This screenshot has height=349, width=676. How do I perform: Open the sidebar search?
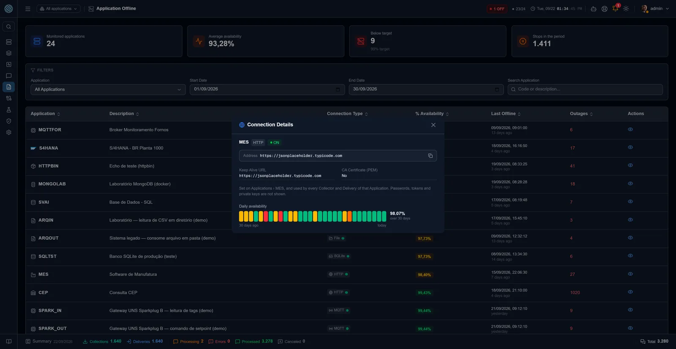coord(8,27)
